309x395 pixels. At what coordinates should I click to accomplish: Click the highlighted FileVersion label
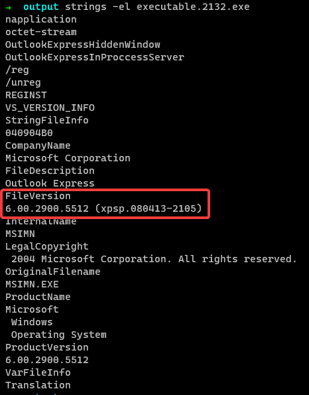(x=38, y=196)
